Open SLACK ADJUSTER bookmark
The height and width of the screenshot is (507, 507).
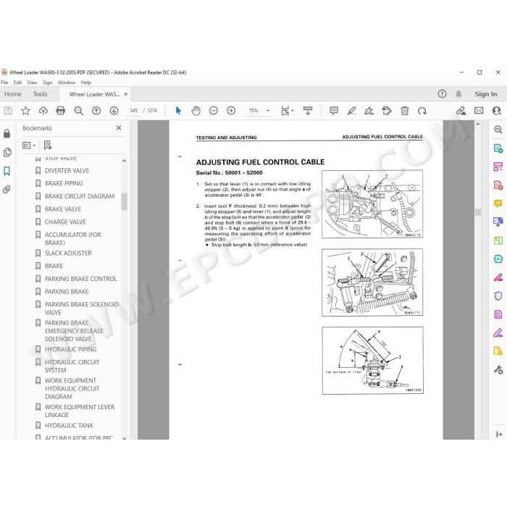point(68,253)
